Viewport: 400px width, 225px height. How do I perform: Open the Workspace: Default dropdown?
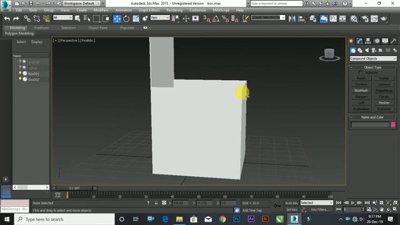[x=82, y=3]
